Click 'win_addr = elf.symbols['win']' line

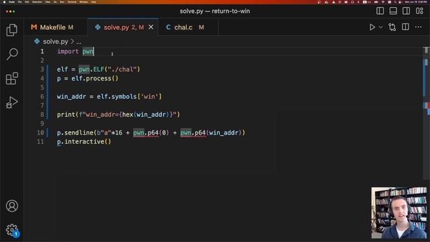110,97
